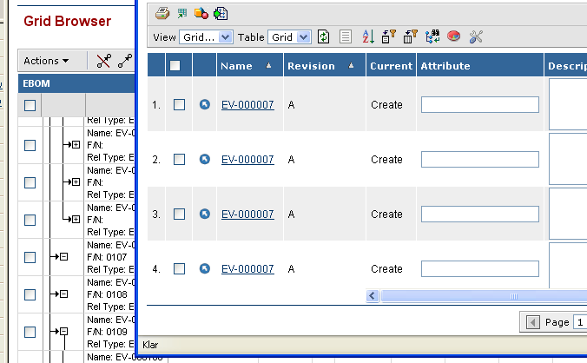Screen dimensions: 587x363
Task: Open the EV-000007 link in row 1
Action: [247, 105]
